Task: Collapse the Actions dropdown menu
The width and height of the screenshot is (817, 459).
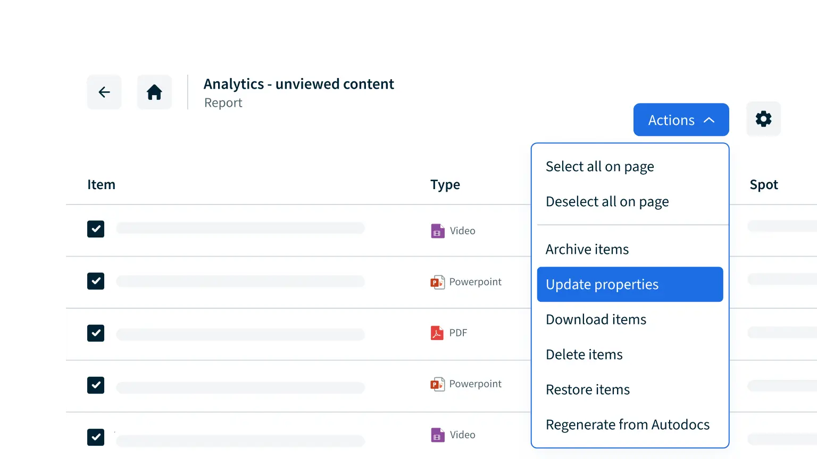Action: (x=681, y=120)
